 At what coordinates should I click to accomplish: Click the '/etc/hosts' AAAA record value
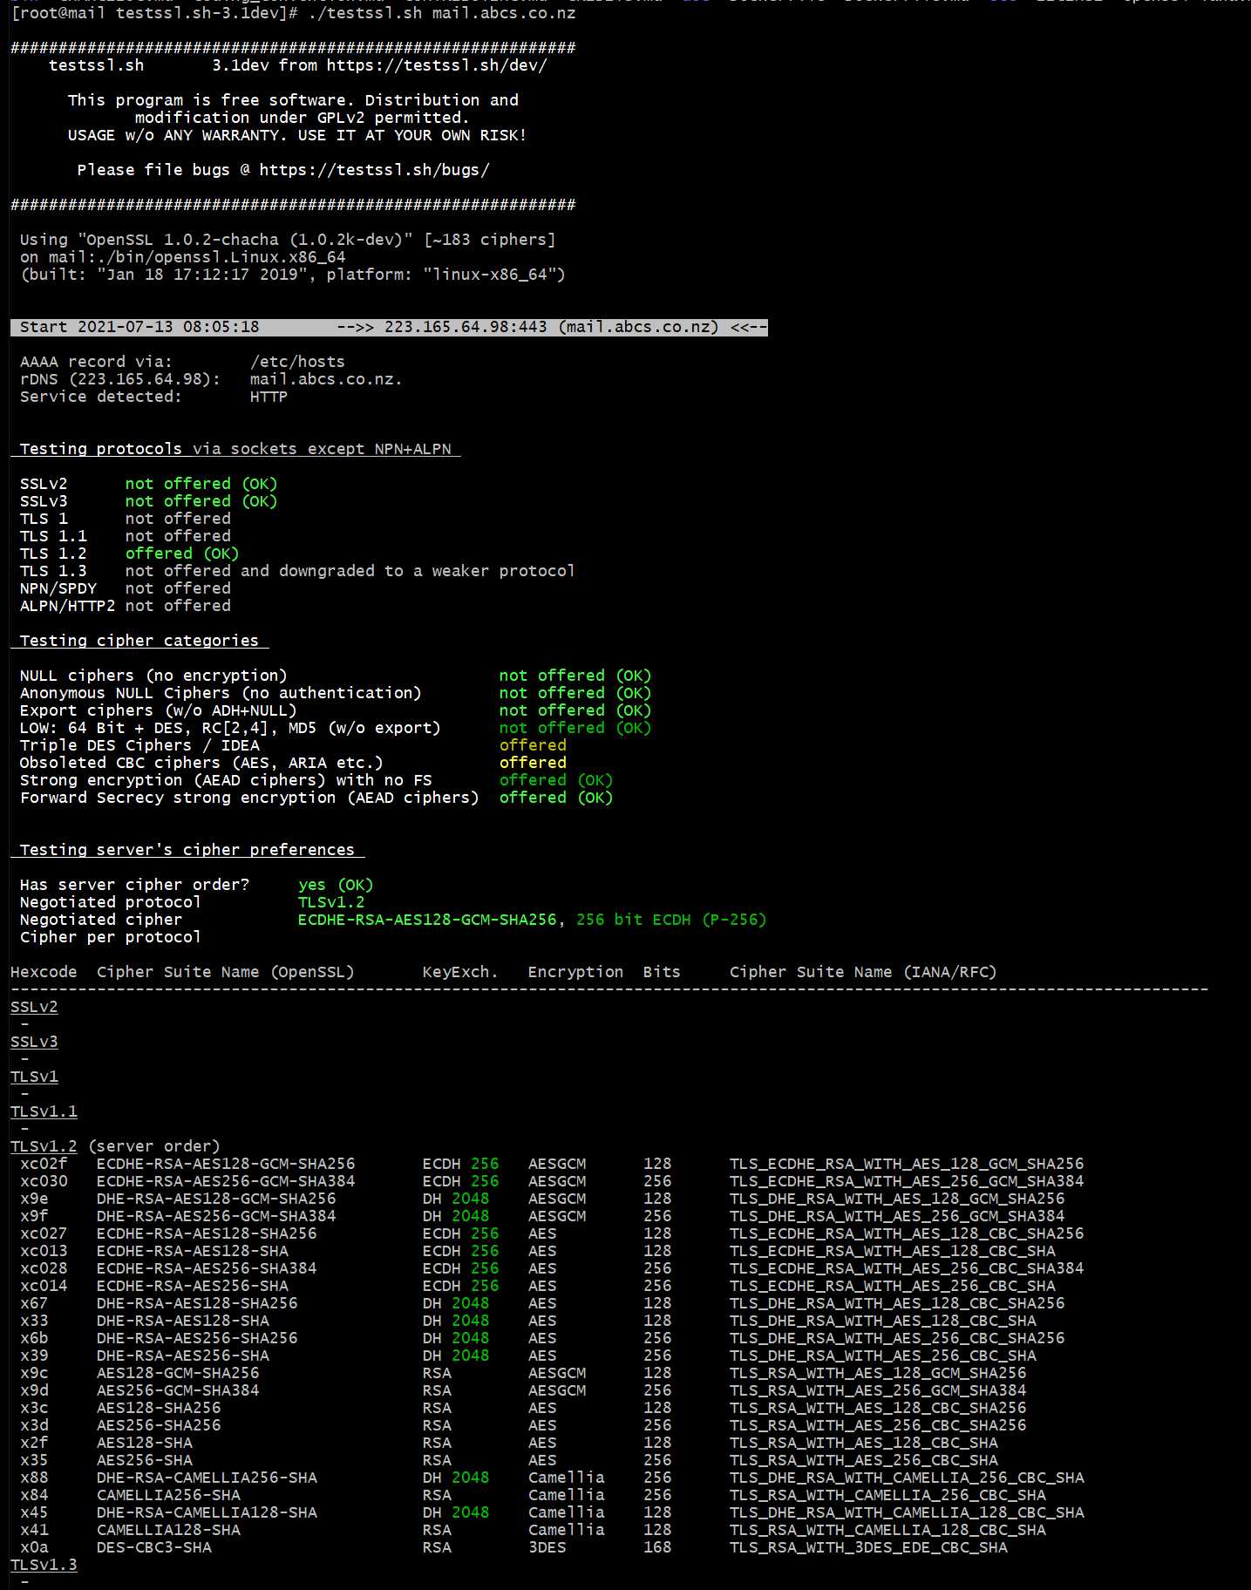(297, 362)
